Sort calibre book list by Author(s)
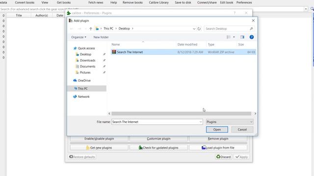The image size is (314, 176). [42, 15]
